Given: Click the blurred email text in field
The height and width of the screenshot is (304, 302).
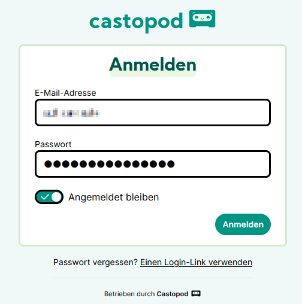Looking at the screenshot, I should click(x=71, y=113).
